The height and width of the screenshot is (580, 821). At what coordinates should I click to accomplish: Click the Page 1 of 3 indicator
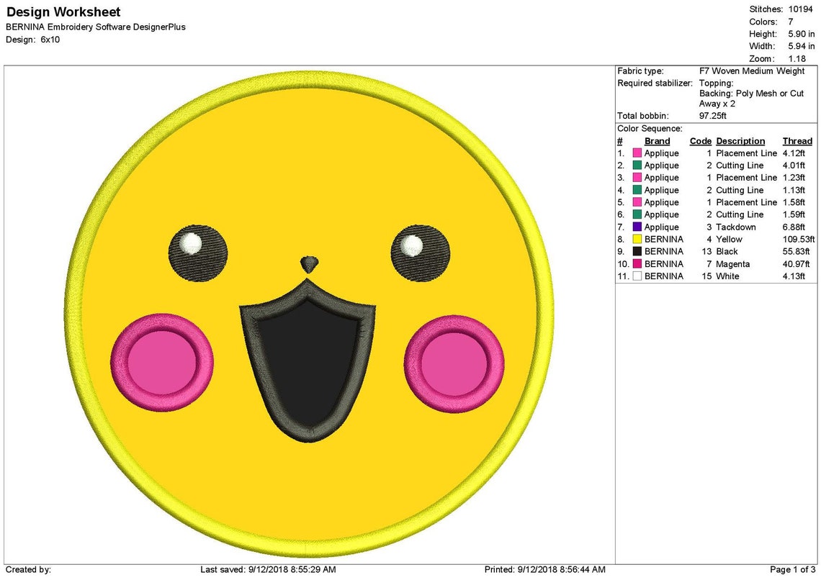[x=791, y=569]
